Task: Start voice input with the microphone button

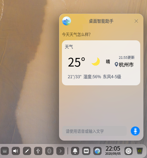Action: click(x=135, y=131)
